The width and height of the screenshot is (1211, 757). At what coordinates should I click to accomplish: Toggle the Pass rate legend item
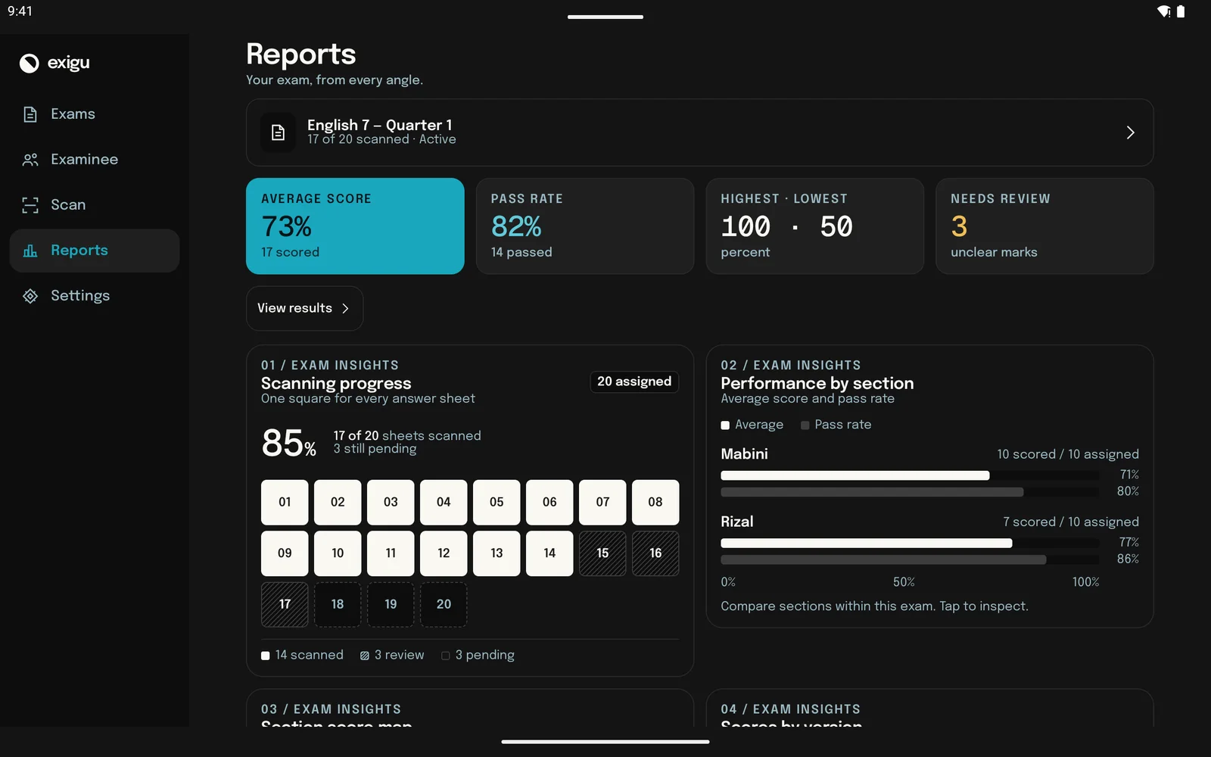tap(836, 425)
